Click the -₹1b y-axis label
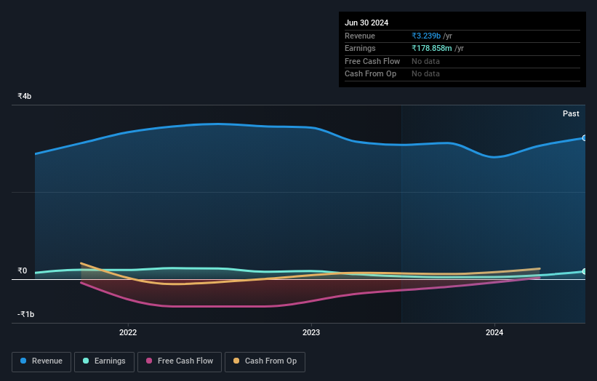This screenshot has height=381, width=597. (x=25, y=314)
